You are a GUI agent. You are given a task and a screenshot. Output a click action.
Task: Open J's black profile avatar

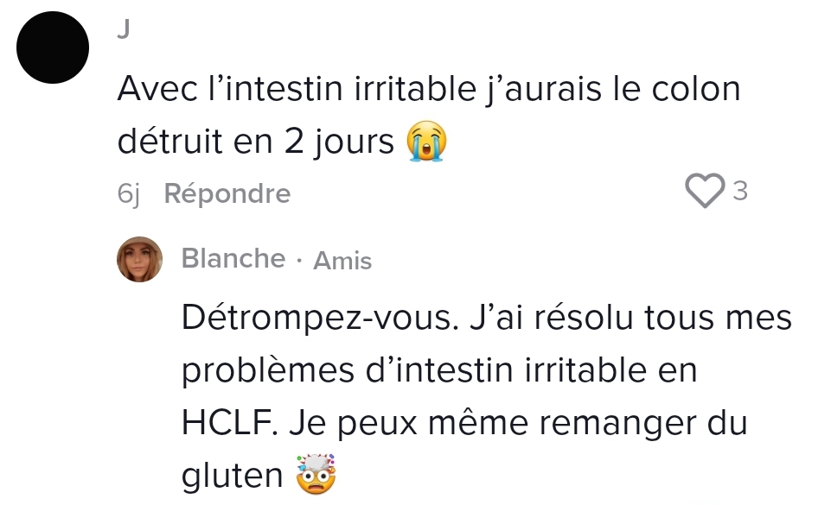coord(54,48)
